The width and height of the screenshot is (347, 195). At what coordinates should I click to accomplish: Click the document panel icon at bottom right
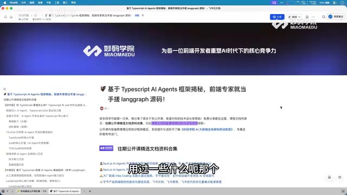coord(329,177)
